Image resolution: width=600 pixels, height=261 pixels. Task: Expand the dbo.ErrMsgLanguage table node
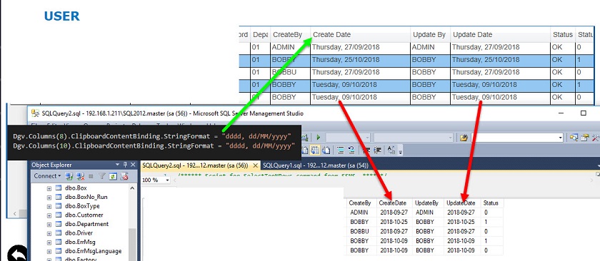coord(49,252)
